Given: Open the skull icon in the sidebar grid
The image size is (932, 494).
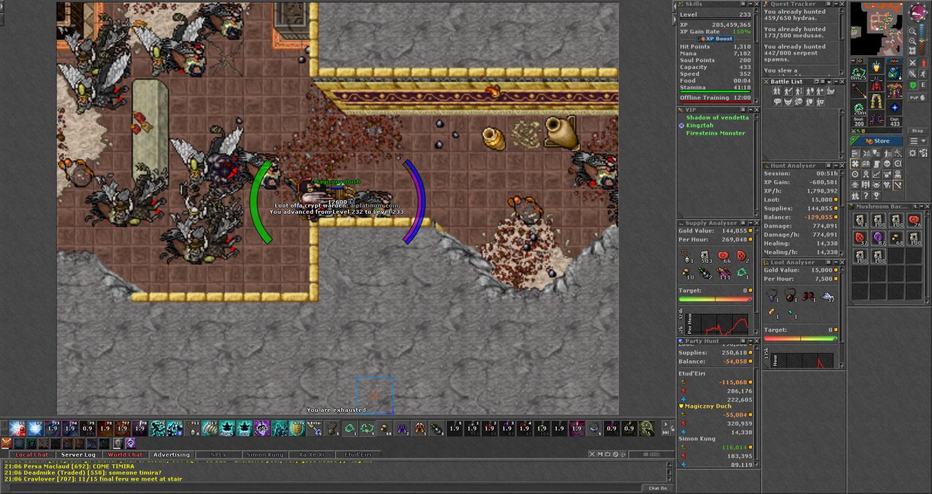Looking at the screenshot, I should pyautogui.click(x=887, y=163).
